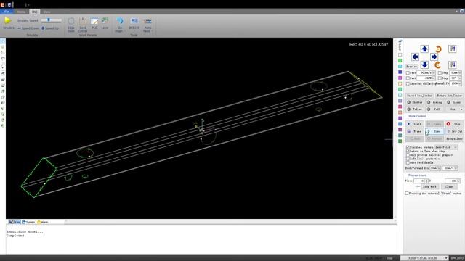Enable the Fast checkbox beside 900mm/s
465x261 pixels.
(x=408, y=72)
